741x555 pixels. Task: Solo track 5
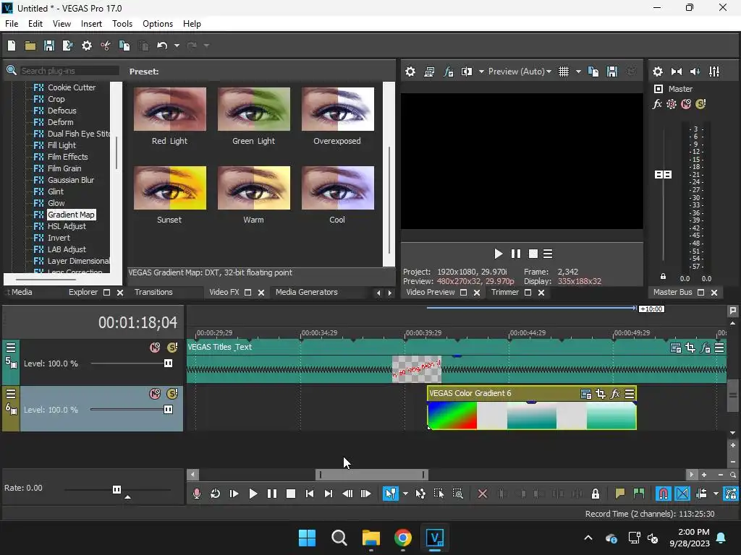point(172,348)
